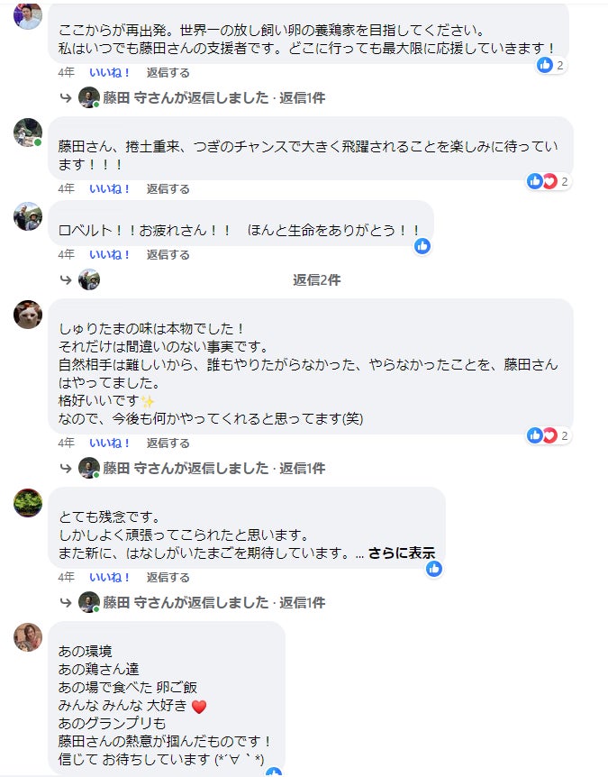Click small avatar beside 返信2件
Image resolution: width=608 pixels, height=777 pixels.
coord(89,280)
